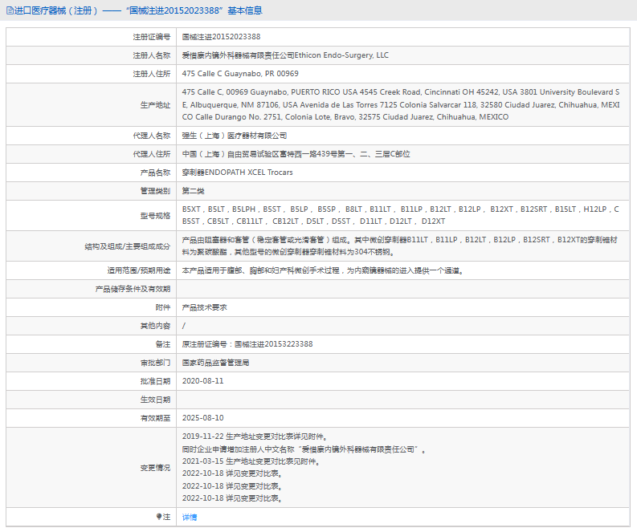The height and width of the screenshot is (532, 637).
Task: Select expiry date 2025-08-10
Action: point(202,418)
